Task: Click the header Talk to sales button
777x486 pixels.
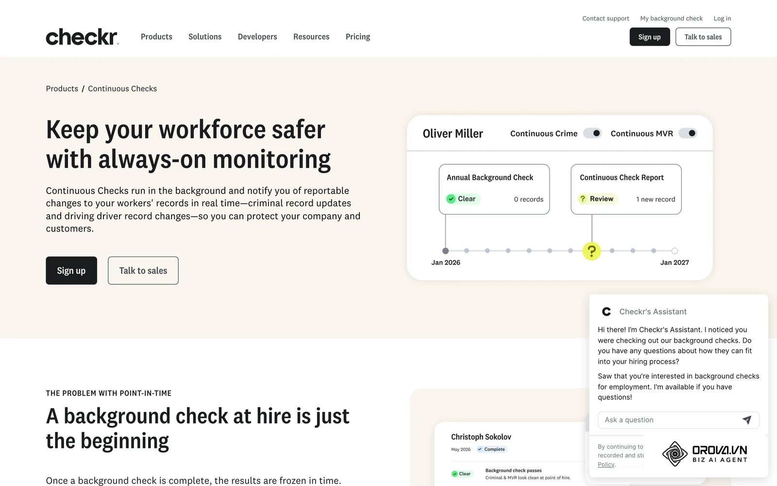Action: pos(703,37)
